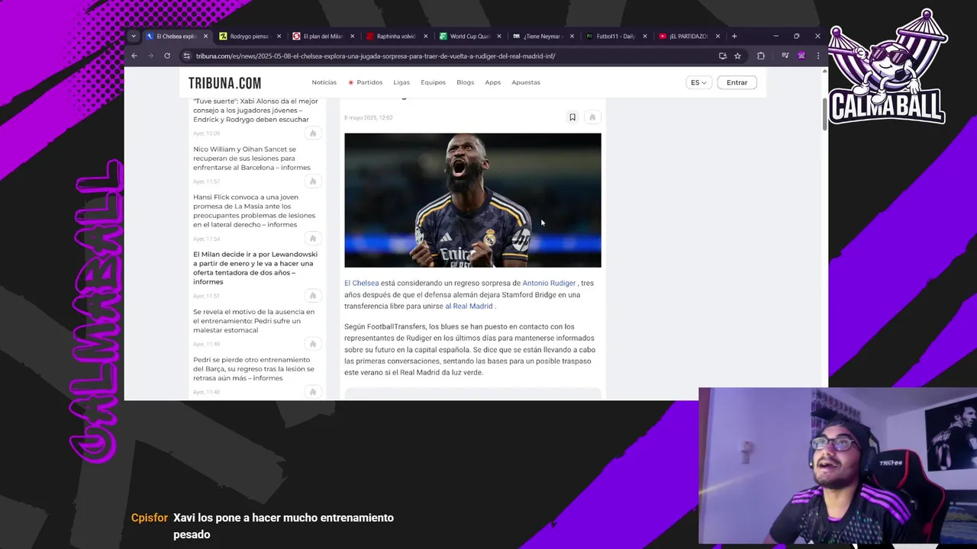This screenshot has height=549, width=977.
Task: Open the Blogs menu item
Action: [x=466, y=82]
